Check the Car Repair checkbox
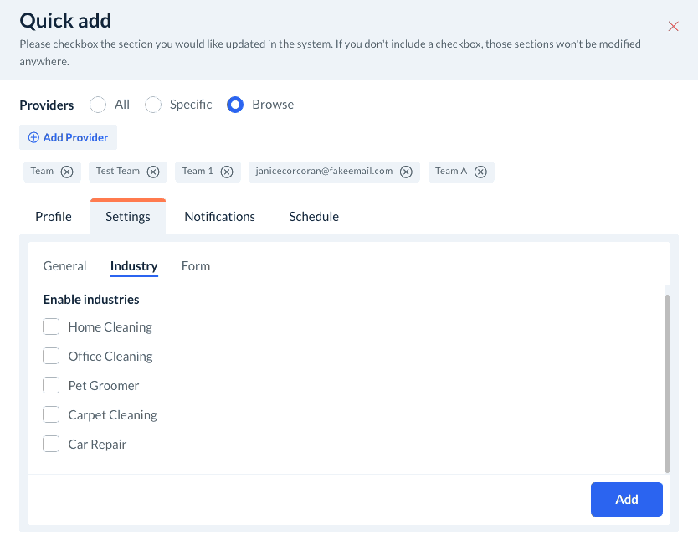 tap(51, 444)
